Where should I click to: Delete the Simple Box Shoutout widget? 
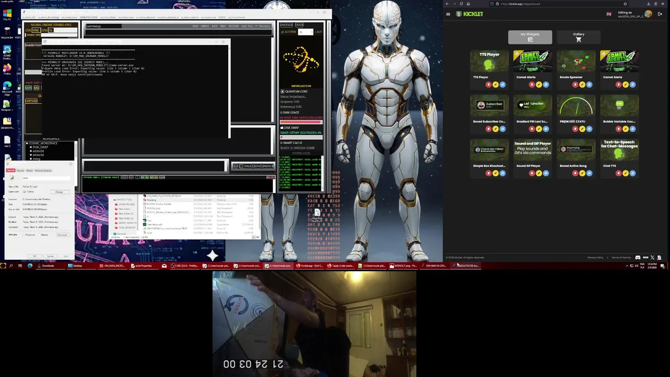[x=488, y=173]
